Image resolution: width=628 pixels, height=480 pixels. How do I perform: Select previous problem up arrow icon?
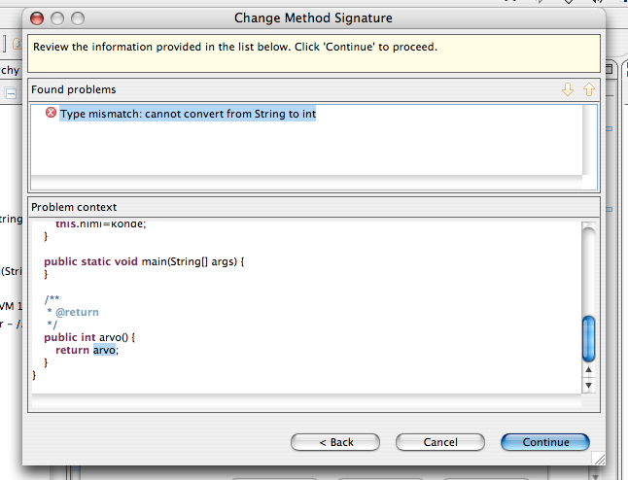point(589,89)
